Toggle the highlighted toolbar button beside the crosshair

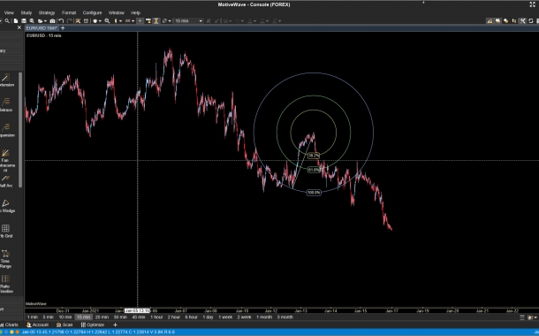(156, 21)
